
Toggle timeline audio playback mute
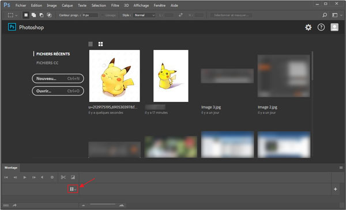[42, 177]
